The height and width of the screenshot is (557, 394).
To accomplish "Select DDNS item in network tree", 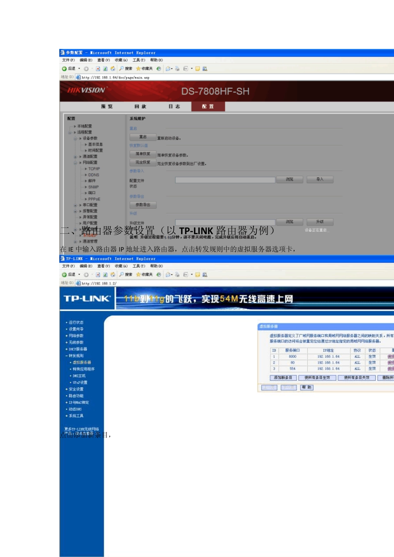I will (93, 175).
